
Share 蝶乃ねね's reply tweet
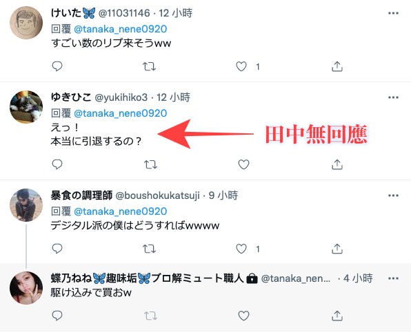click(337, 316)
